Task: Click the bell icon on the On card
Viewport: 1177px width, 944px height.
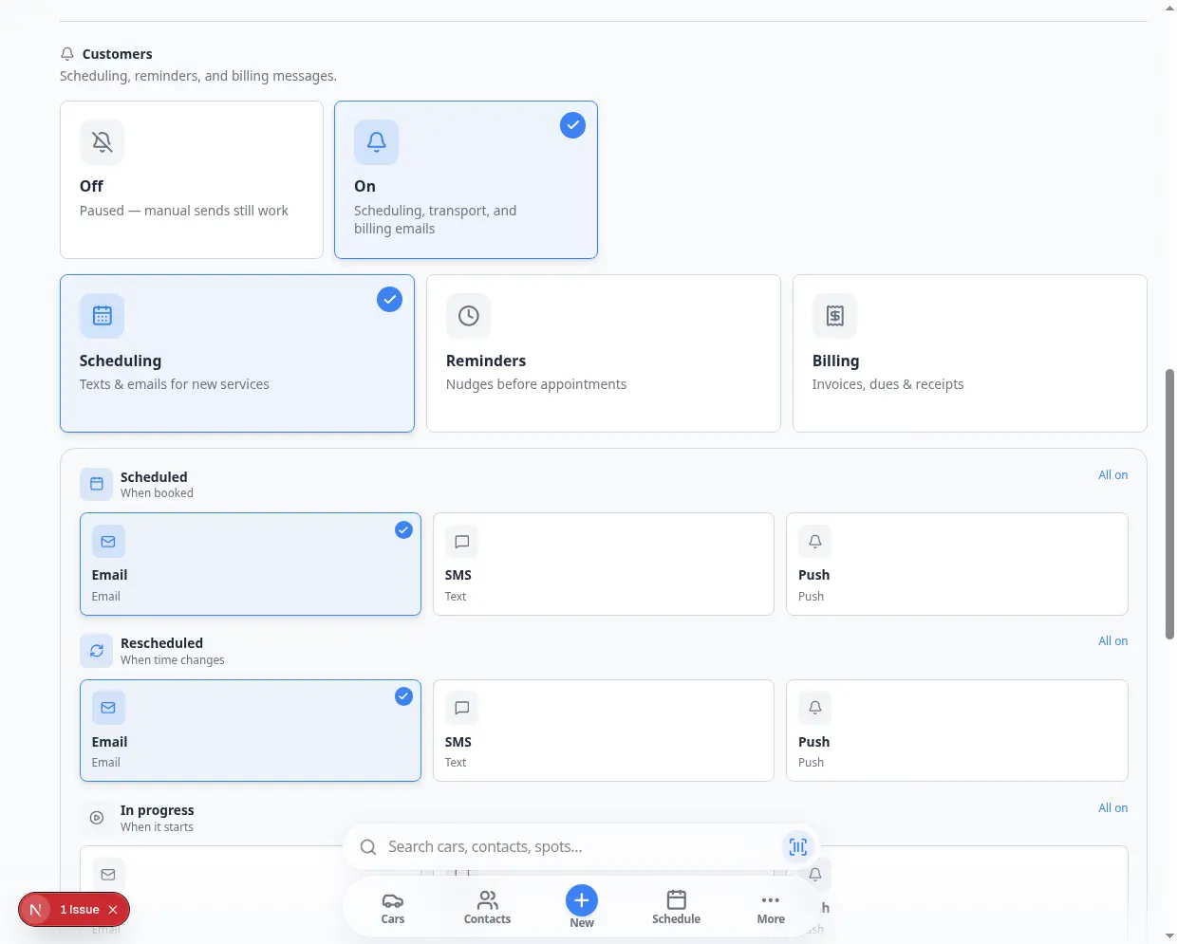Action: pyautogui.click(x=377, y=142)
